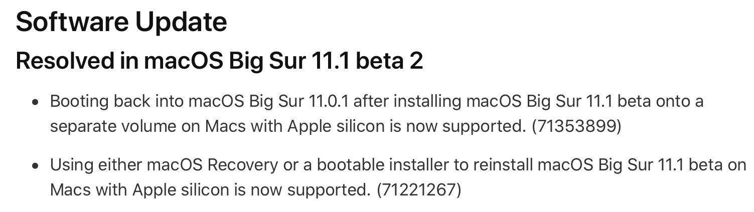Screen dimensions: 754x212
Task: Click the words after installing
Action: [x=407, y=102]
